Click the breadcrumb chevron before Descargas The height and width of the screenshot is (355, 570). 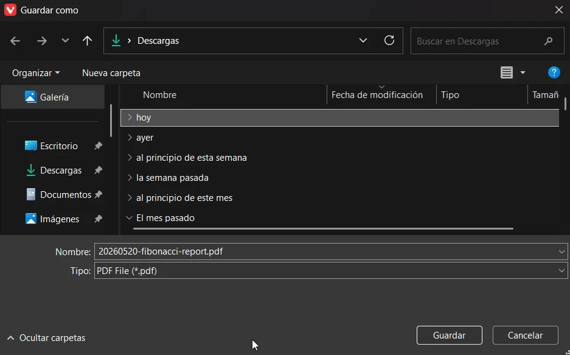pos(129,40)
